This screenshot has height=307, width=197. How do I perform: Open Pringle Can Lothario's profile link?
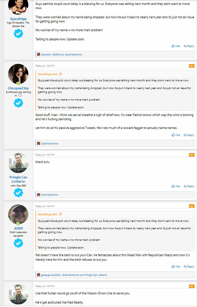(18, 179)
